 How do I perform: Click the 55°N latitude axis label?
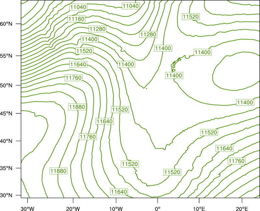[6, 56]
